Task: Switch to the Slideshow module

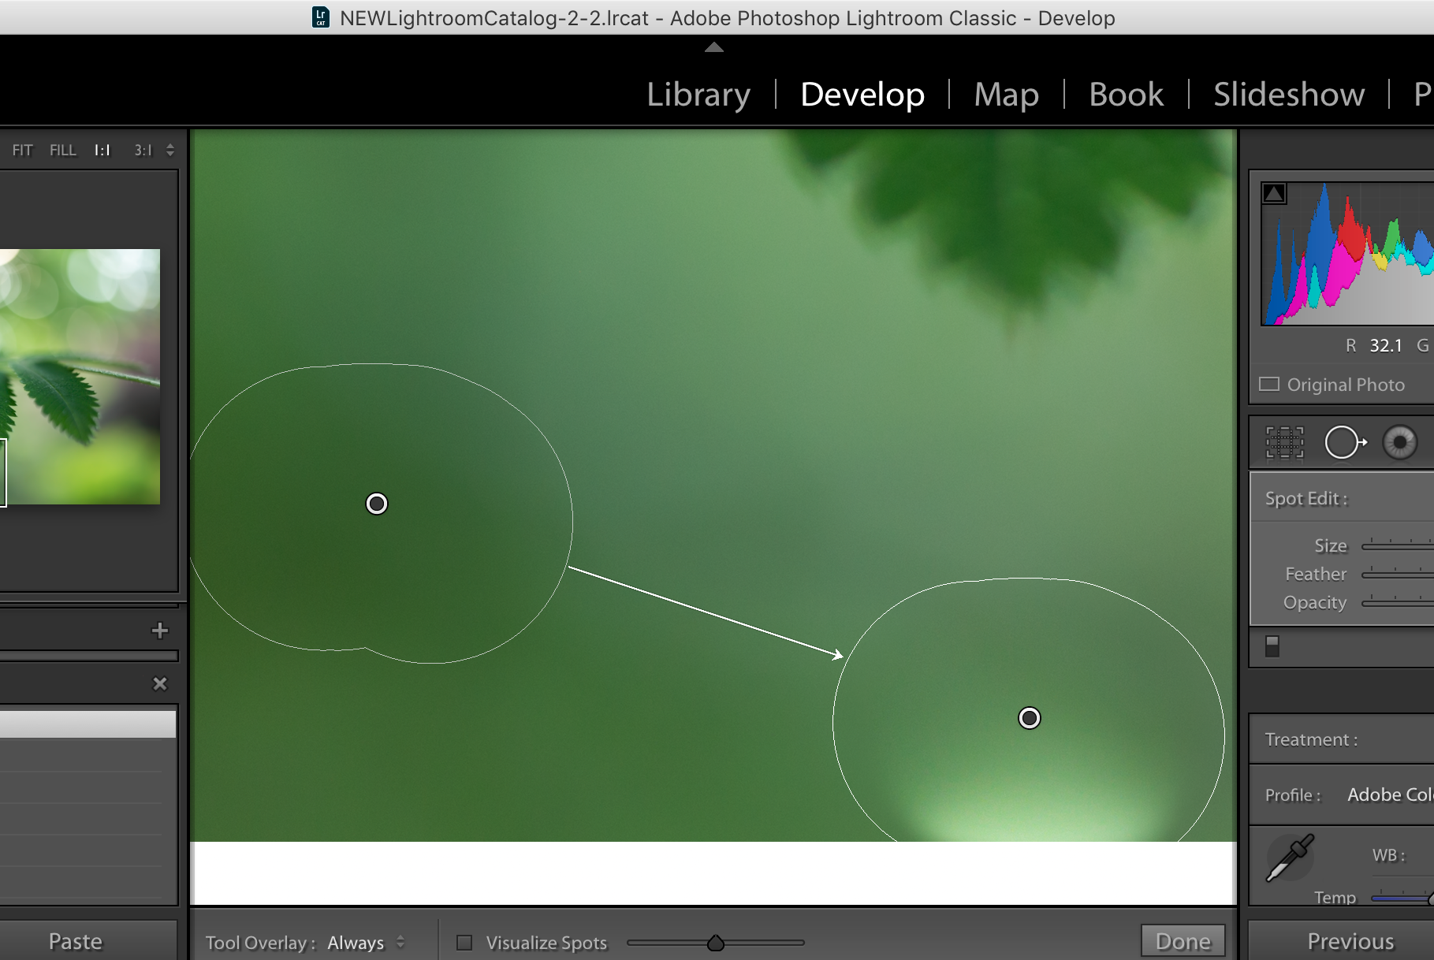Action: 1289,95
